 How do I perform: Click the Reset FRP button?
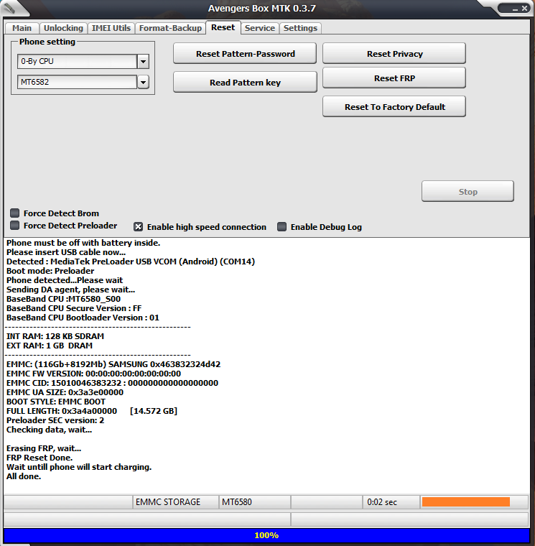[x=394, y=78]
